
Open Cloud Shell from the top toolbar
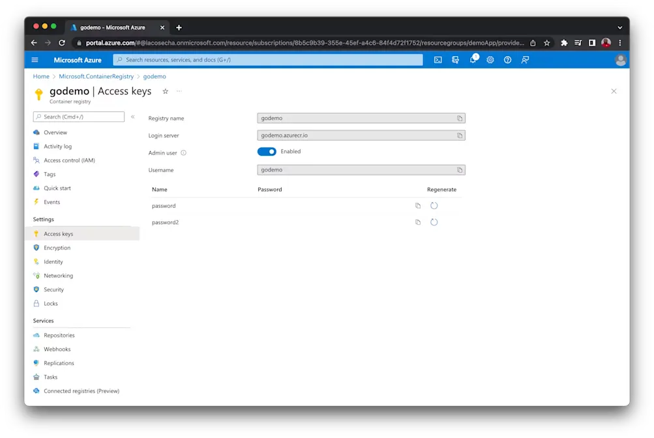click(x=438, y=59)
